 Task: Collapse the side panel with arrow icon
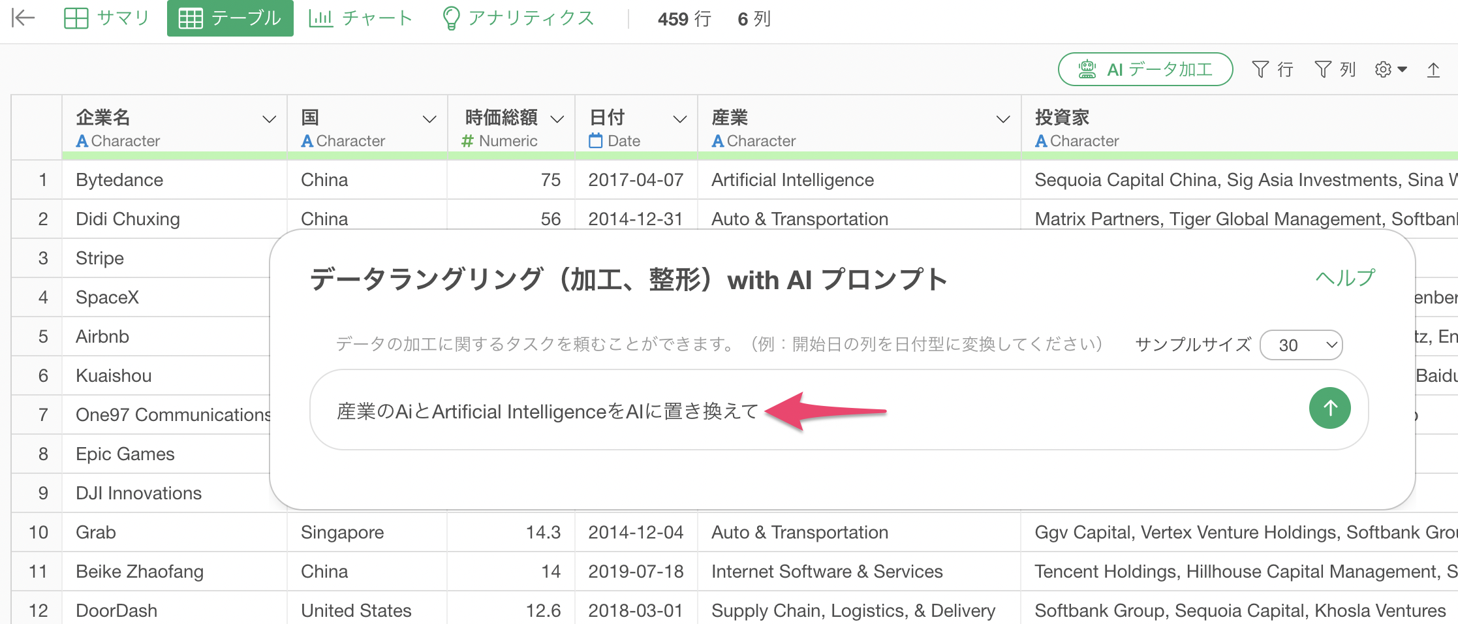pos(23,18)
